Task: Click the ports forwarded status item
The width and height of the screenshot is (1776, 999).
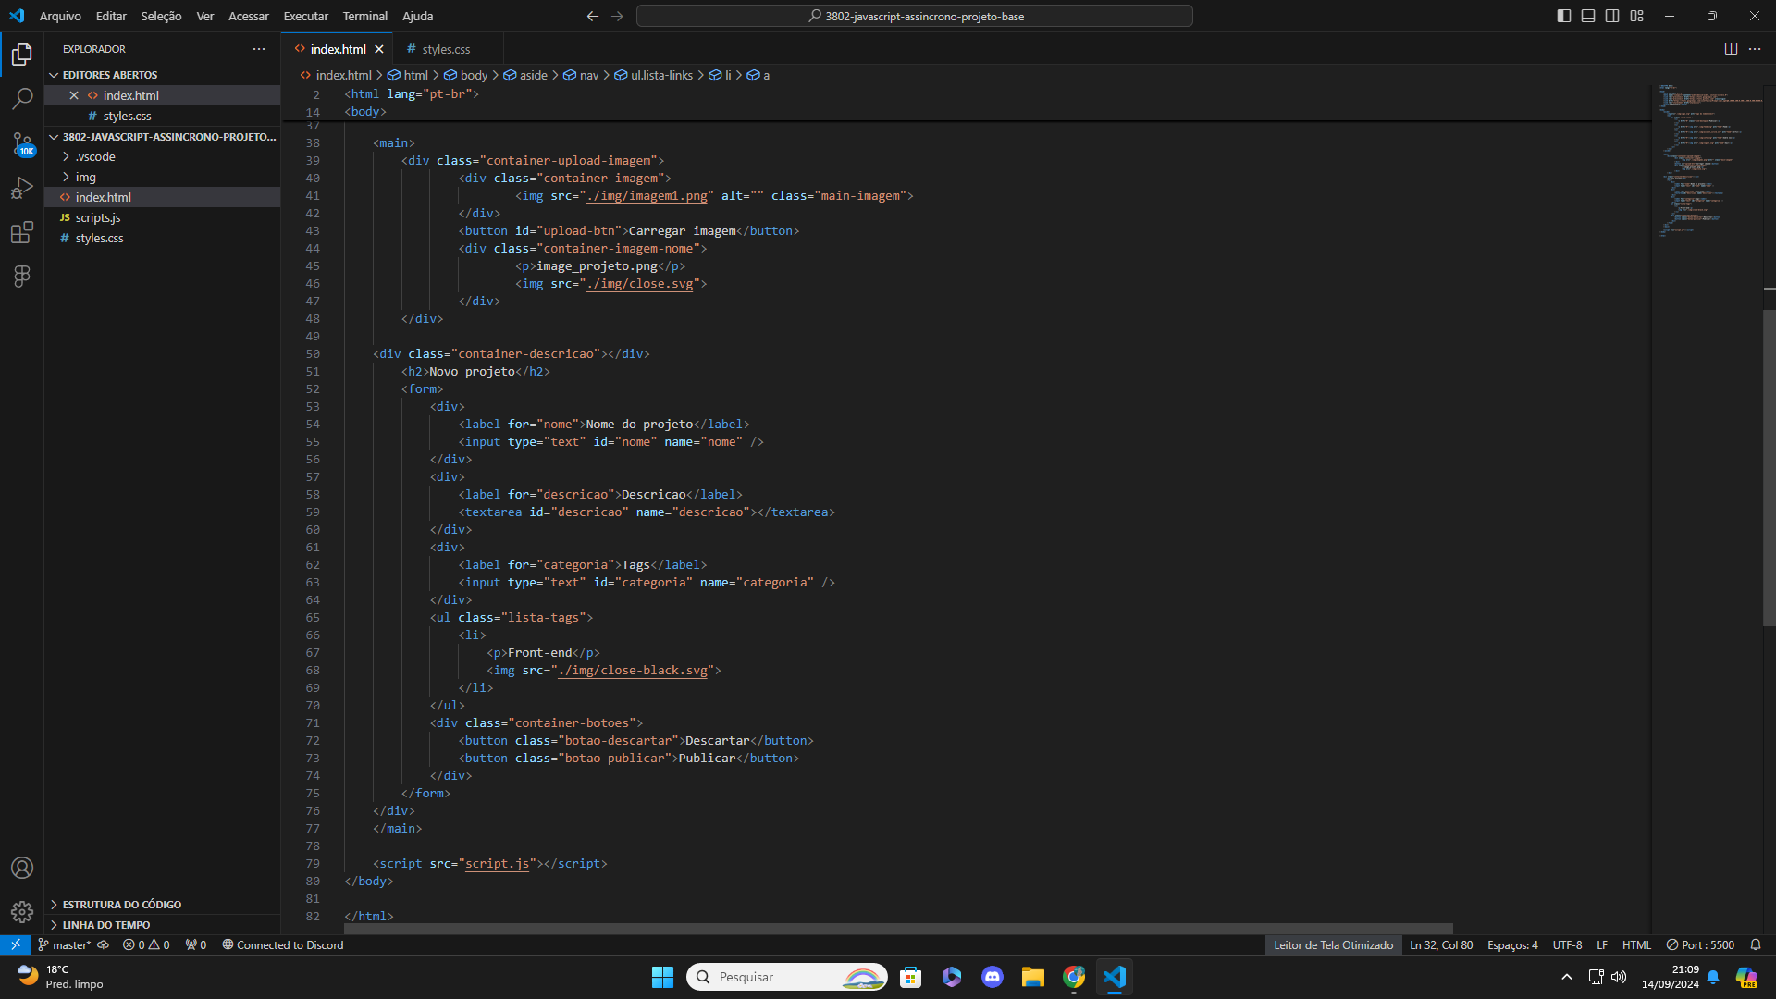Action: (196, 944)
